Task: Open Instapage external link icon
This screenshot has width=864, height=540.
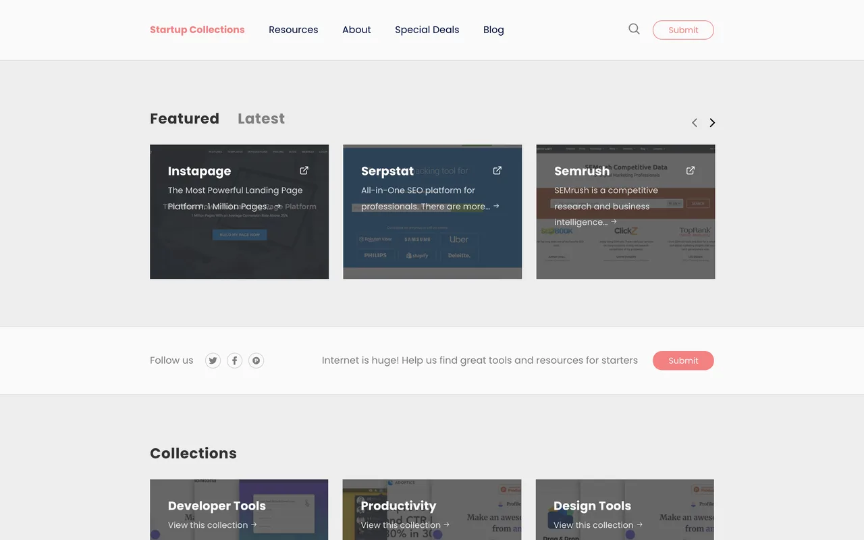Action: pyautogui.click(x=304, y=171)
